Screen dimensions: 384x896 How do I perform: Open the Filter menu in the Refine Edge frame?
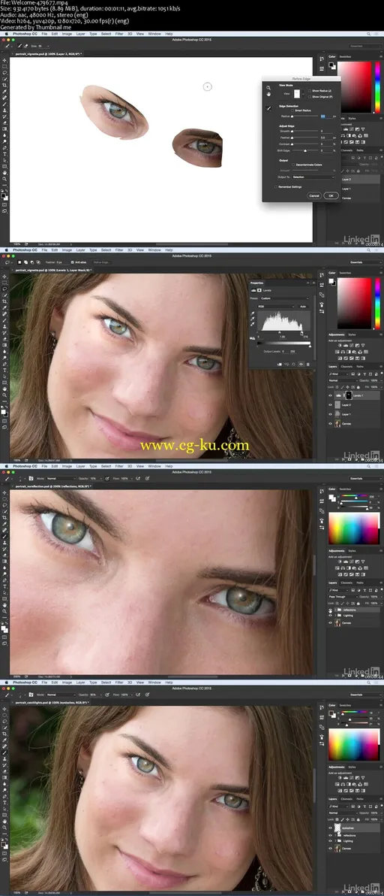click(x=119, y=35)
